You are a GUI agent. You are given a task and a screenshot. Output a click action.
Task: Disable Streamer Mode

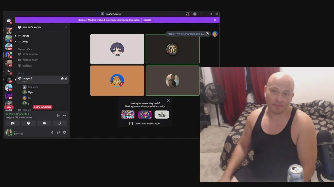[147, 20]
